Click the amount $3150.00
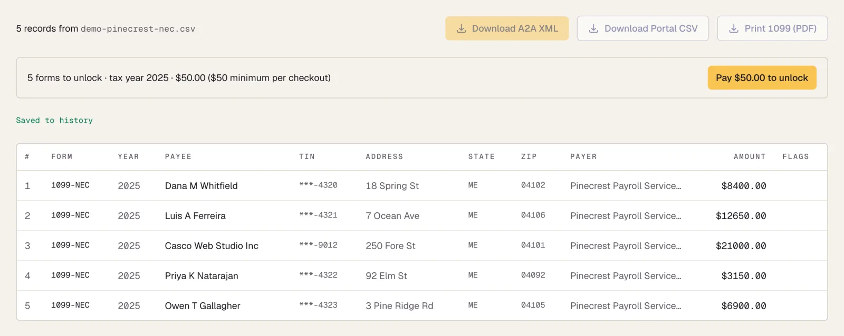The image size is (844, 336). click(x=744, y=276)
